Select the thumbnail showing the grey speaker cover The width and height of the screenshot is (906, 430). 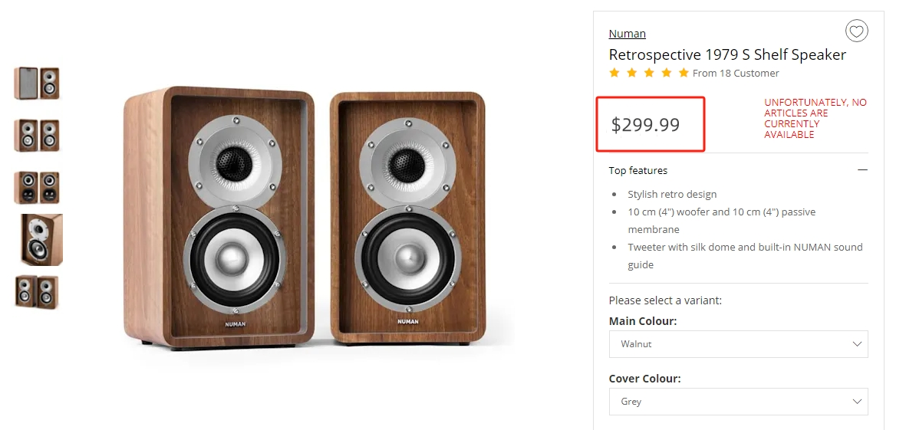click(x=37, y=84)
